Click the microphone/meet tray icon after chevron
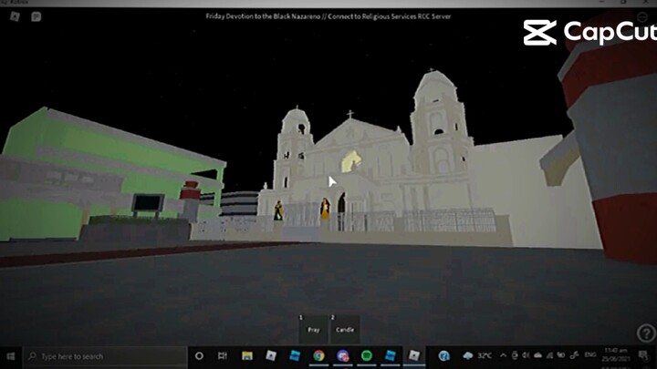This screenshot has width=657, height=369. point(515,355)
